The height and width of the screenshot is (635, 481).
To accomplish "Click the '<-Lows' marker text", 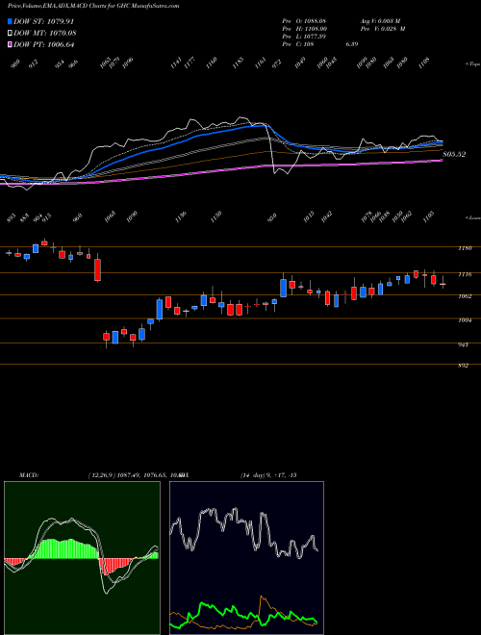I will coord(472,217).
